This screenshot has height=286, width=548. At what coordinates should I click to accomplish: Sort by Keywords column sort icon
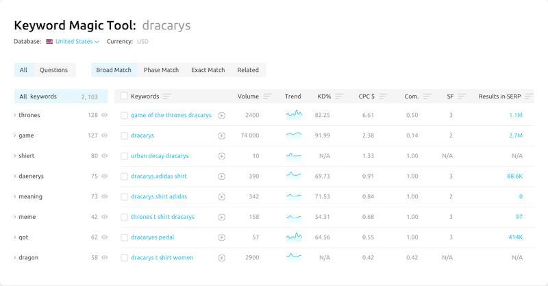pyautogui.click(x=167, y=96)
